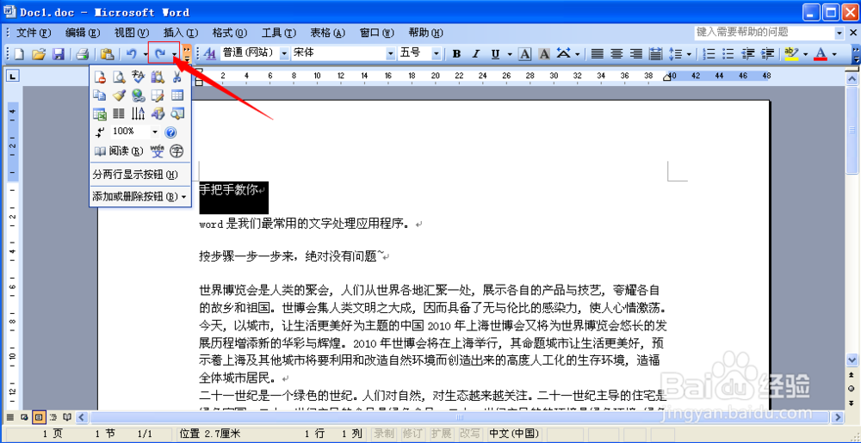861x443 pixels.
Task: Print the document with the printer icon
Action: (x=82, y=53)
